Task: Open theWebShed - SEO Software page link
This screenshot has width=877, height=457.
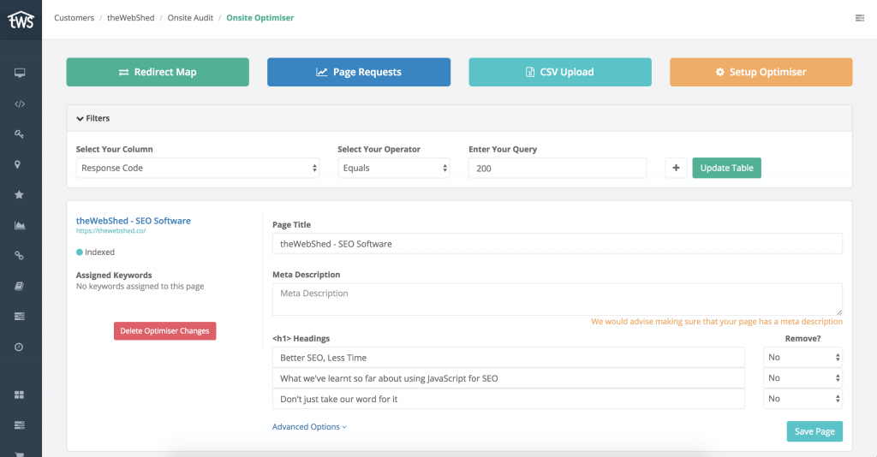Action: pos(133,221)
